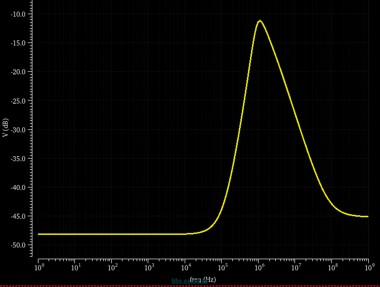
Task: Click the peak of the yellow curve
Action: pos(260,21)
